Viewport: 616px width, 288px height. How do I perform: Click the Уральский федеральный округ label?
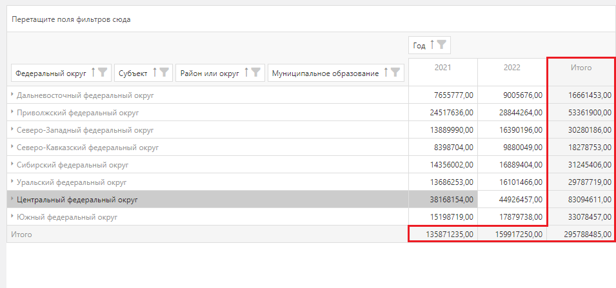click(72, 182)
